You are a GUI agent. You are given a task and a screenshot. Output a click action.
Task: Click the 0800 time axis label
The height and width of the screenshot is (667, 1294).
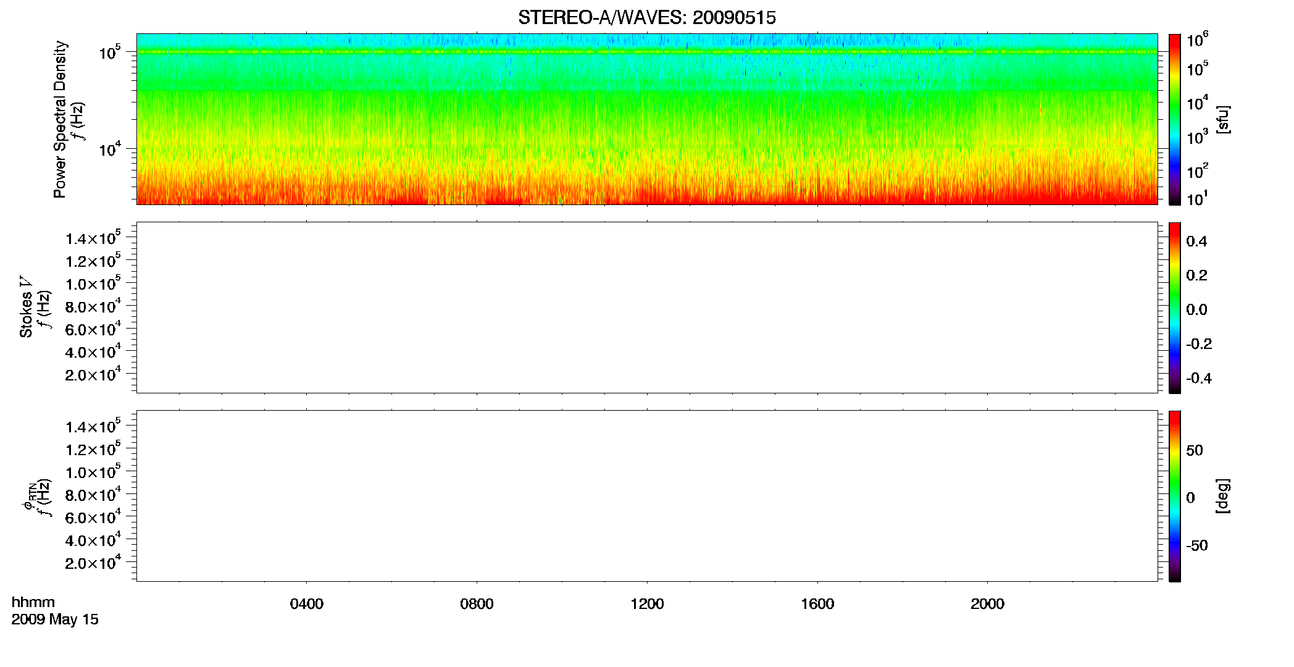pyautogui.click(x=477, y=604)
